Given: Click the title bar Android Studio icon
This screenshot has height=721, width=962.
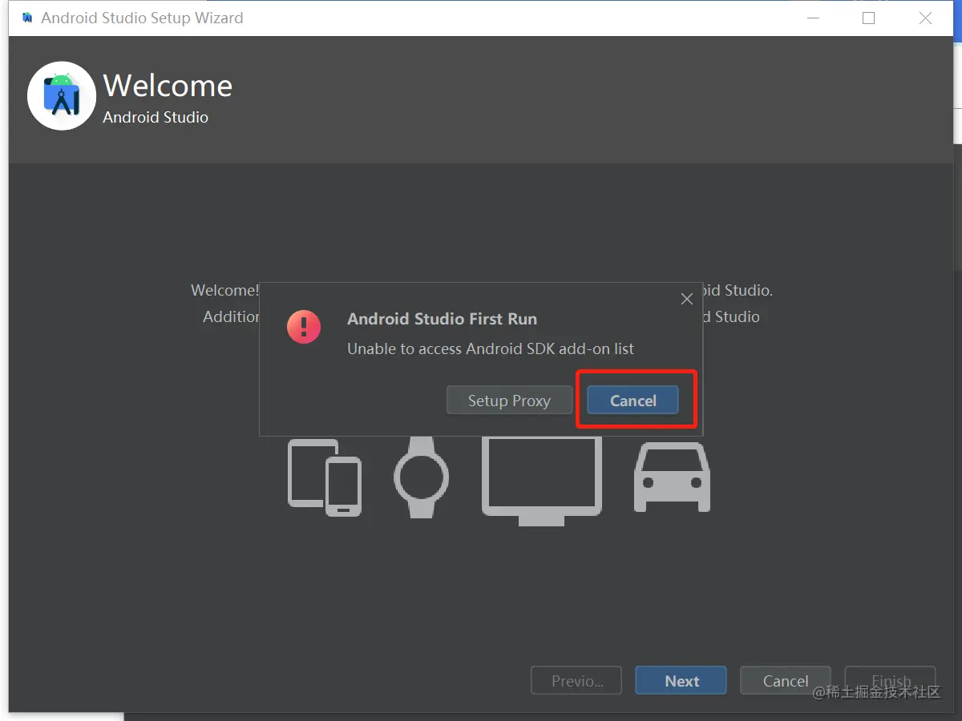Looking at the screenshot, I should coord(27,18).
